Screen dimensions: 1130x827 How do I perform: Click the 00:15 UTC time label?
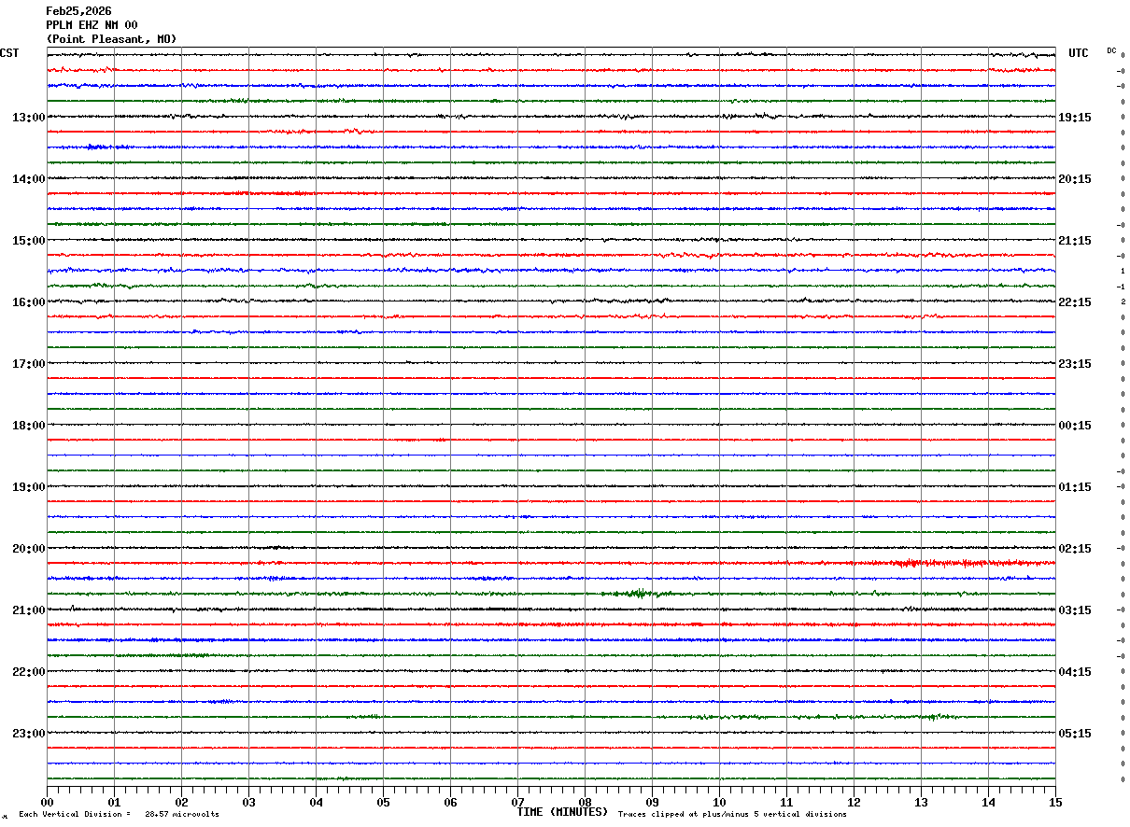pos(1074,426)
